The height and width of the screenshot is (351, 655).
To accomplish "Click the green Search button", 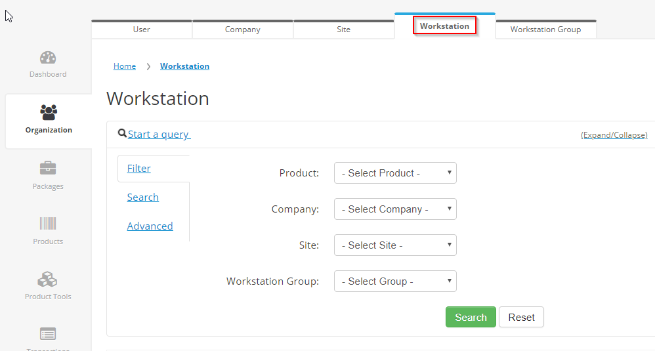I will click(471, 317).
